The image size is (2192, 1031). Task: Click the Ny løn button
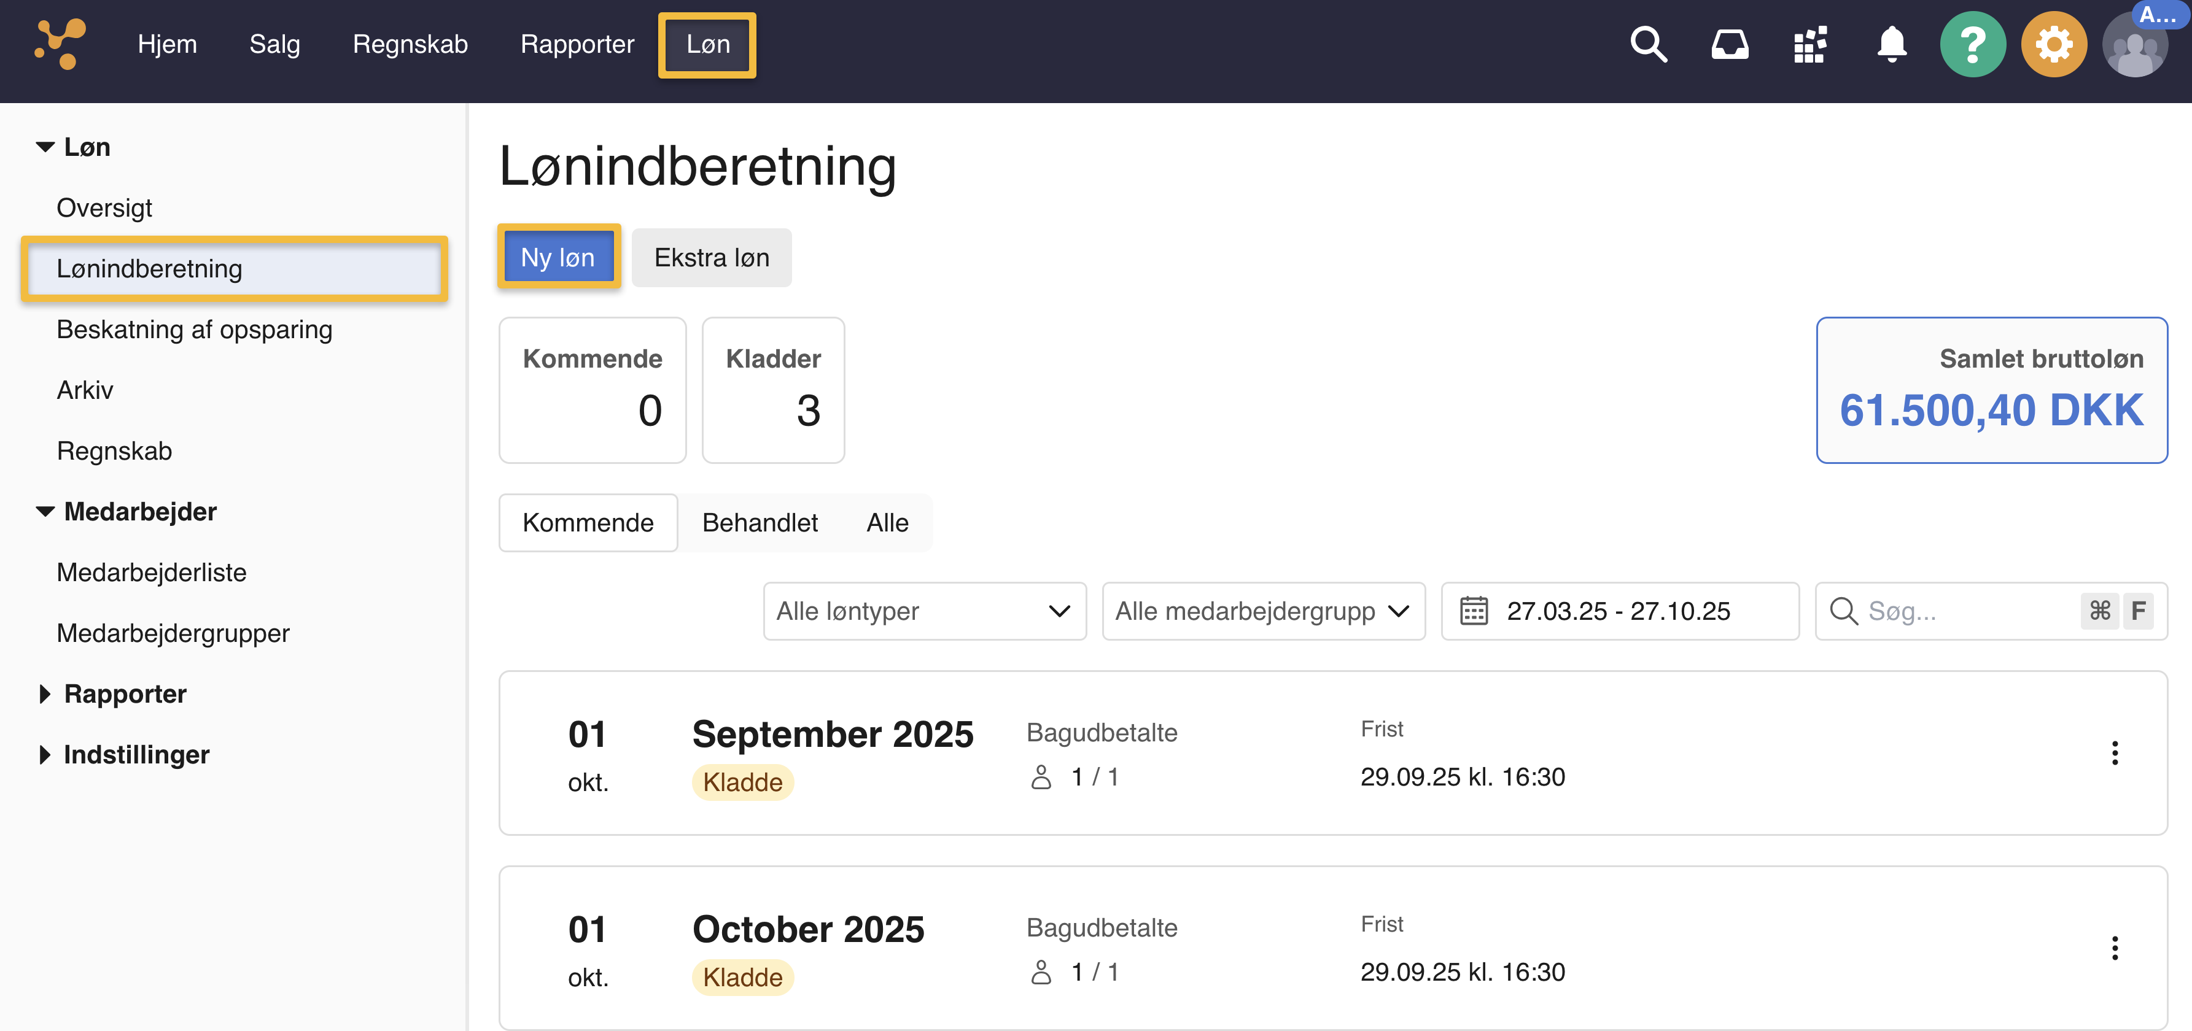coord(558,257)
